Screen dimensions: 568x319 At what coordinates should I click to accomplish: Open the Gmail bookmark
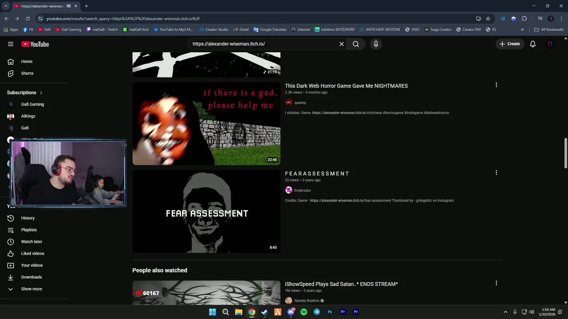[x=241, y=30]
